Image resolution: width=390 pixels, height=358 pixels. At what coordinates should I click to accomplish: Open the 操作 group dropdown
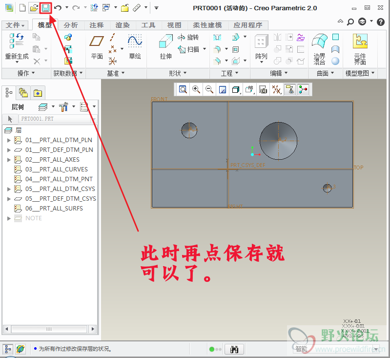[x=26, y=73]
